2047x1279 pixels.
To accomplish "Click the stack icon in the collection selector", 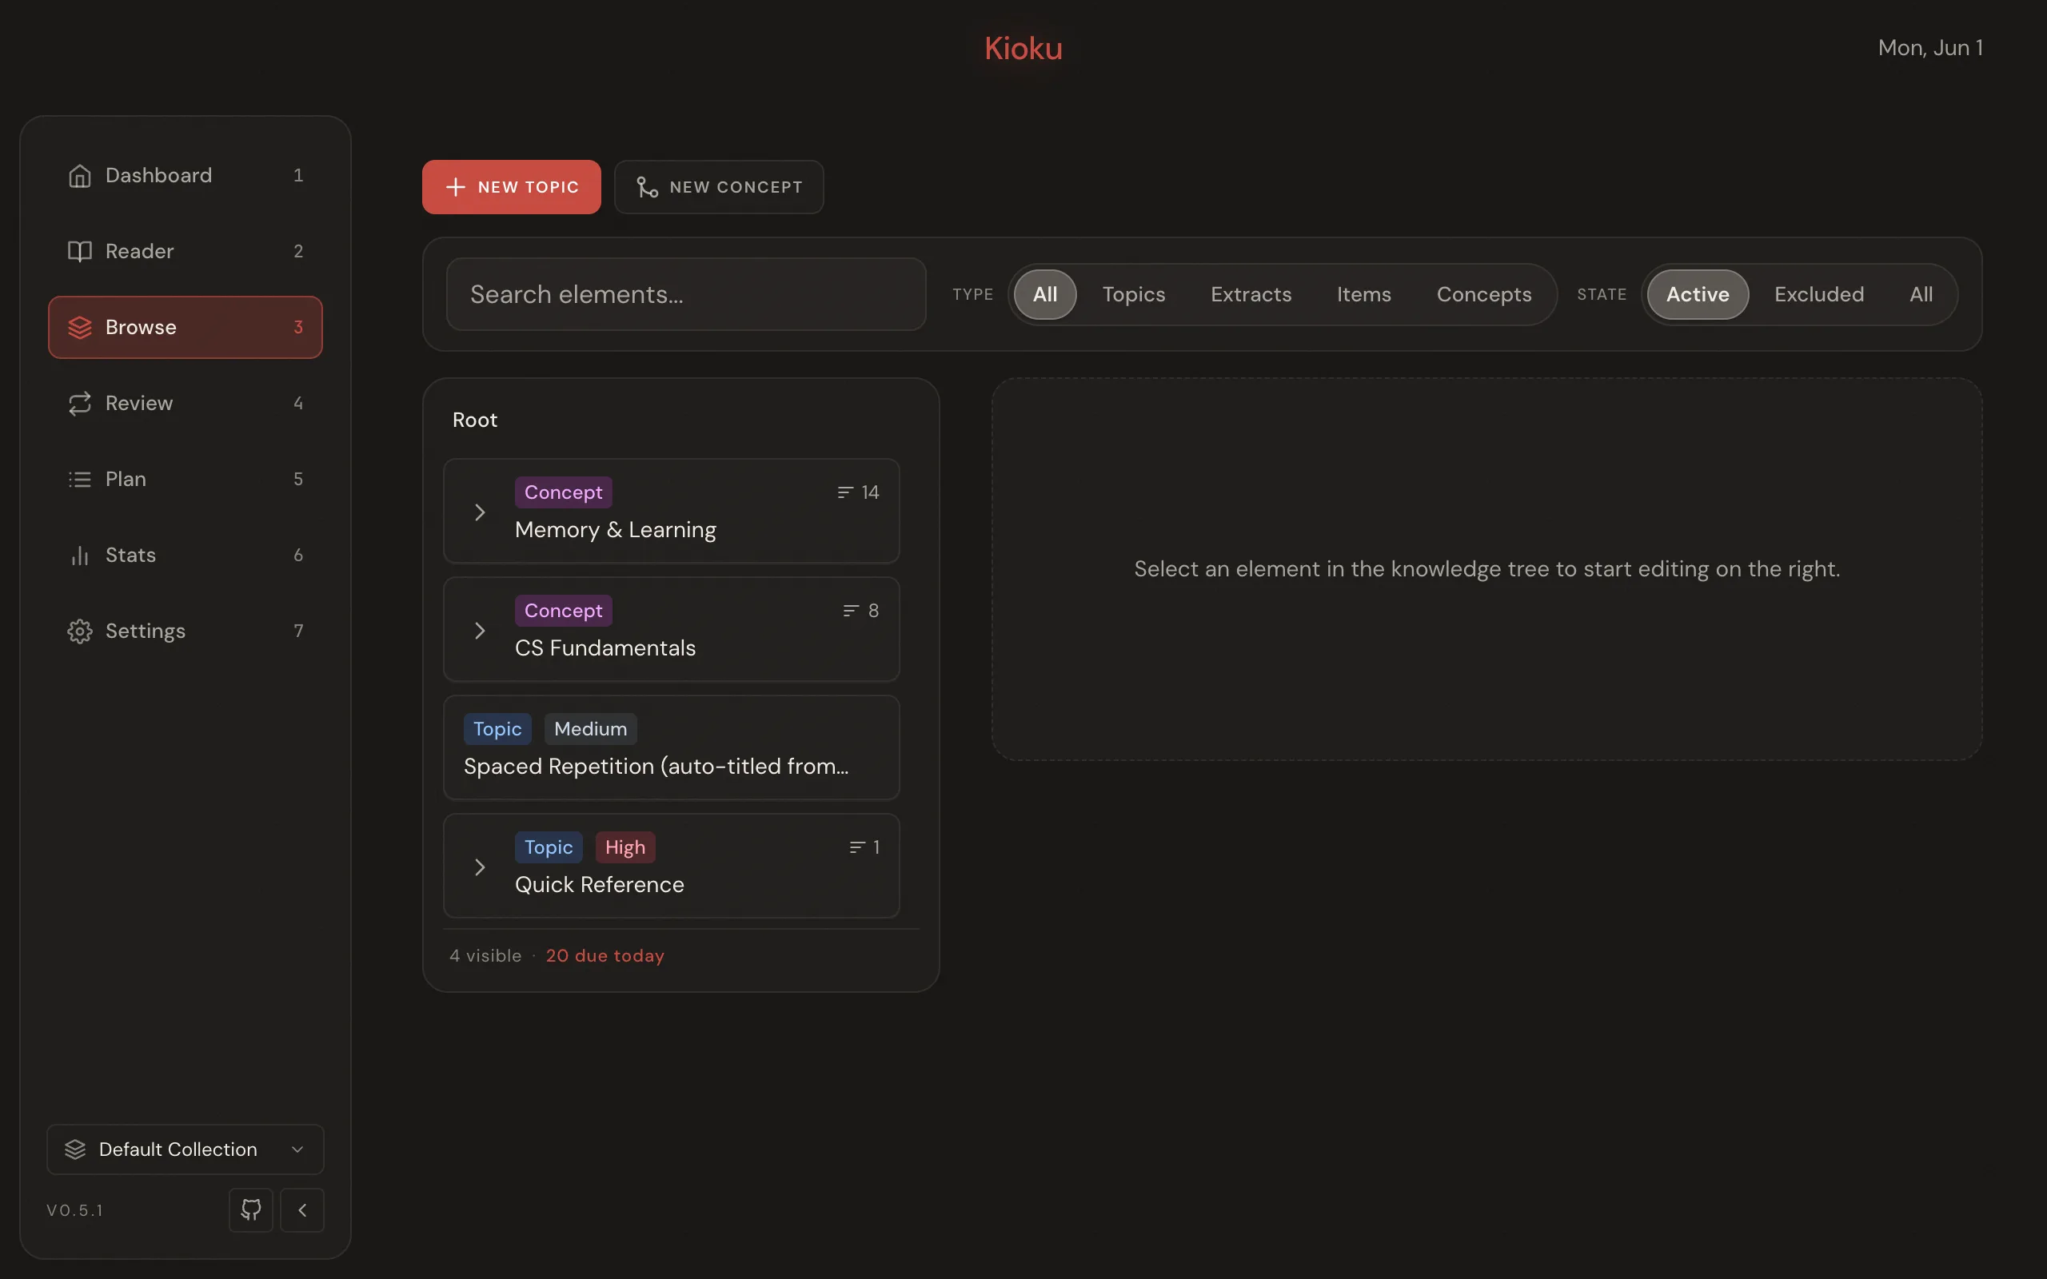I will point(75,1149).
